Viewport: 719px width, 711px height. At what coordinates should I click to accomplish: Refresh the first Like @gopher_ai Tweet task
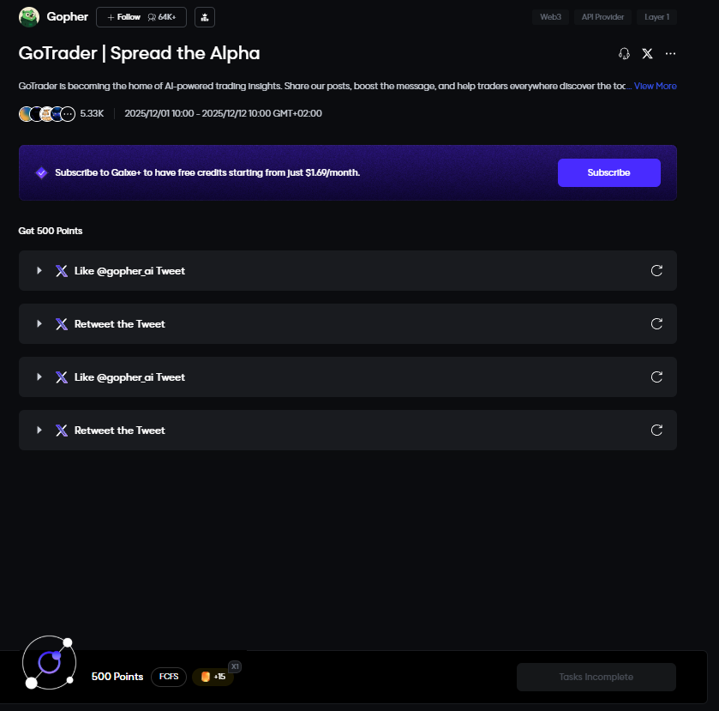pyautogui.click(x=656, y=271)
